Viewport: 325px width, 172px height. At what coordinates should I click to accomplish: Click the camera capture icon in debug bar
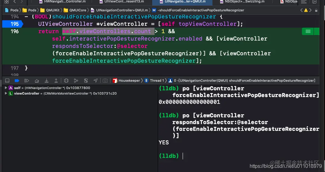point(105,80)
